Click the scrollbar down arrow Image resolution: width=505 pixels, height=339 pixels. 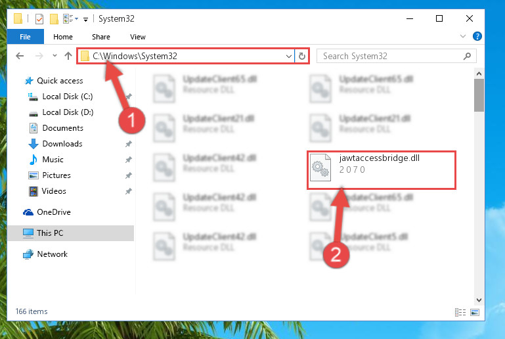click(479, 300)
